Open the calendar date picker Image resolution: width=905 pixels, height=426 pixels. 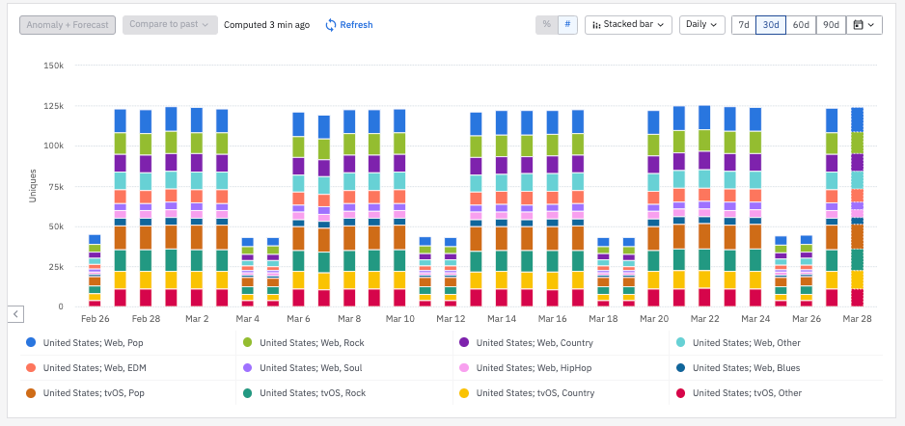tap(864, 25)
